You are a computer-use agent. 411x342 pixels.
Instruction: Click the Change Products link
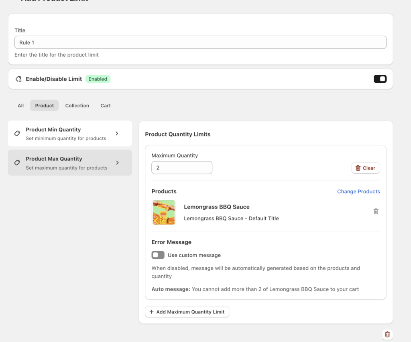pos(358,192)
